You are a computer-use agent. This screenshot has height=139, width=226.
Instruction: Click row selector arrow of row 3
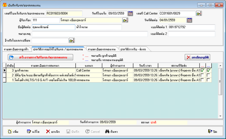(x=4, y=71)
